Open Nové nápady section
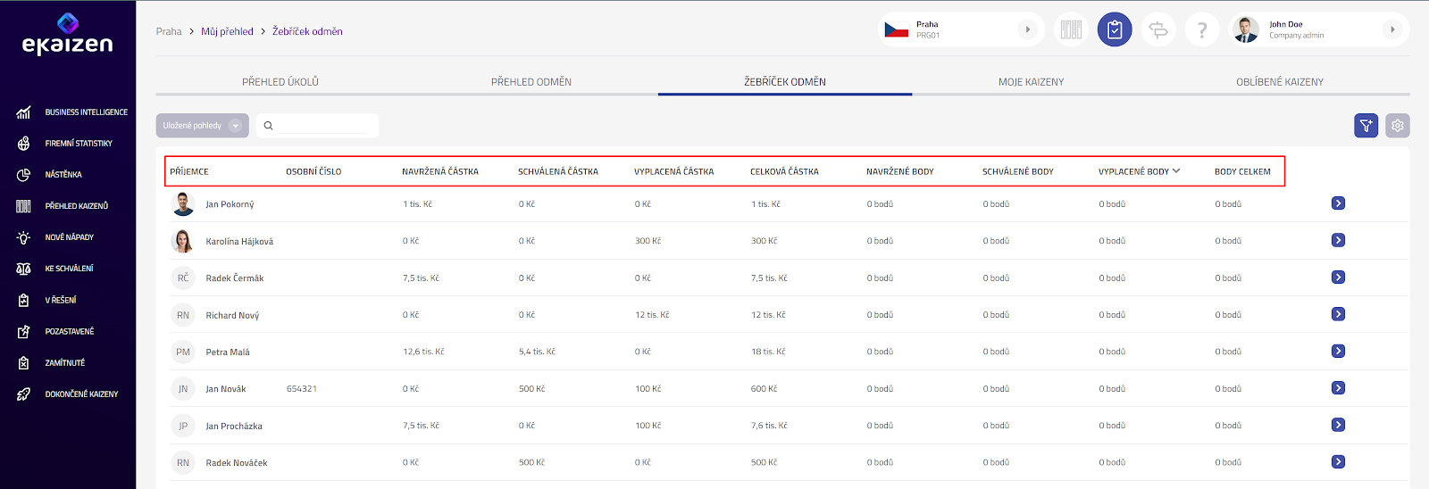The image size is (1429, 489). [69, 237]
